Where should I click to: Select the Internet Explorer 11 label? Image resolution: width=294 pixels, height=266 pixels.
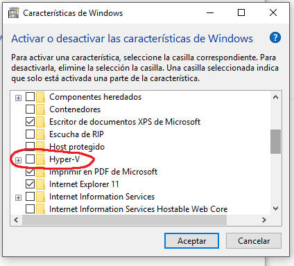[x=84, y=184]
